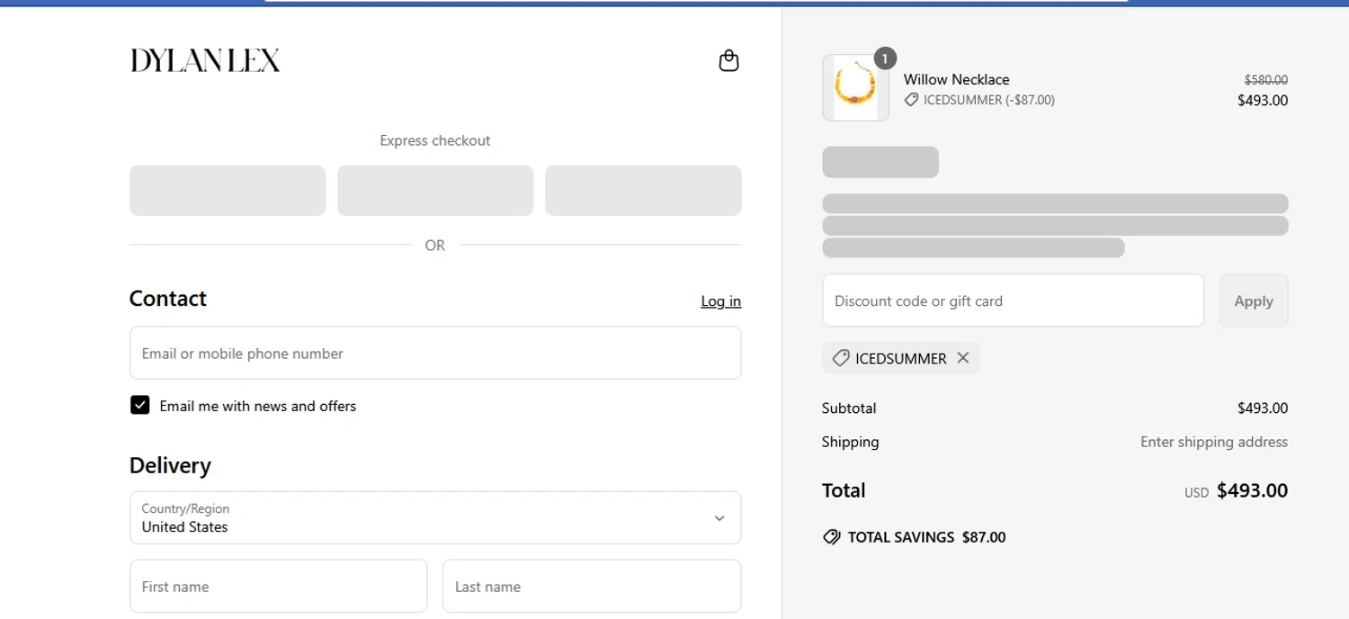Click the Willow Necklace product name
The height and width of the screenshot is (619, 1349).
pos(956,79)
